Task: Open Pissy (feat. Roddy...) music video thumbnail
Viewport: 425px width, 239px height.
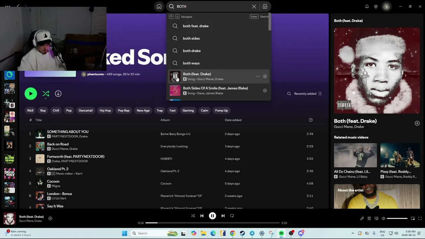Action: tap(400, 155)
